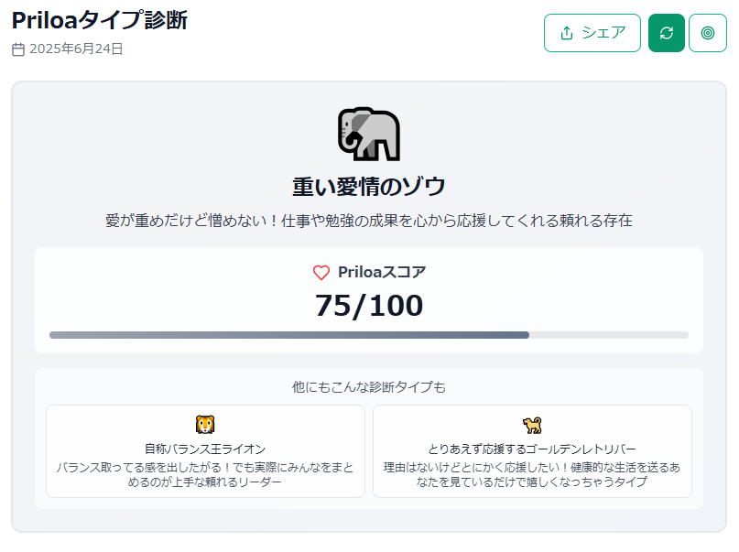Viewport: 739px width, 552px height.
Task: Click the 他にもこんな診断タイプも section label
Action: tap(368, 387)
